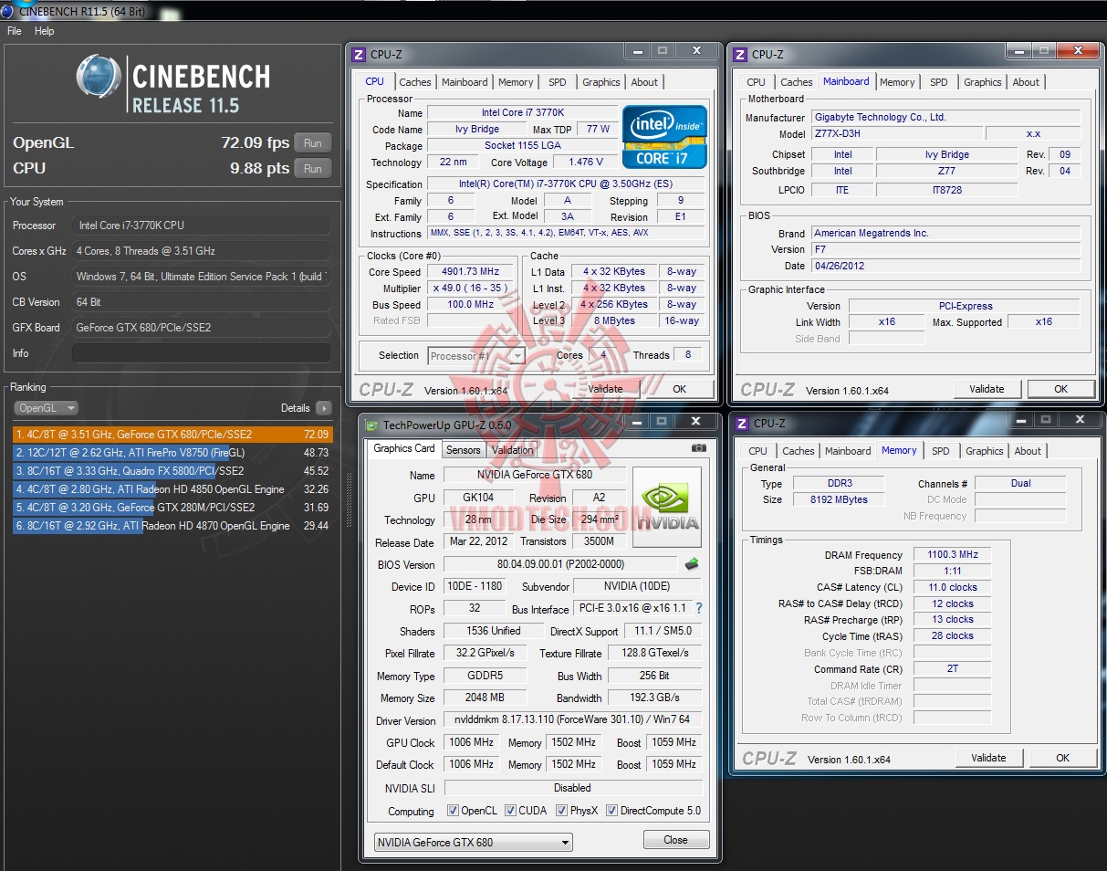Select Memory tab in Mainboard CPU-Z window
This screenshot has height=871, width=1107.
897,82
